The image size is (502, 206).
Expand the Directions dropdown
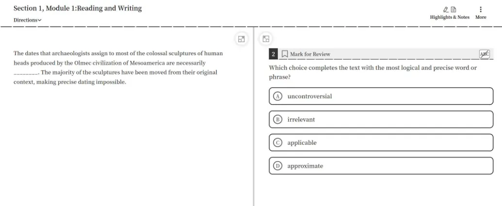28,20
